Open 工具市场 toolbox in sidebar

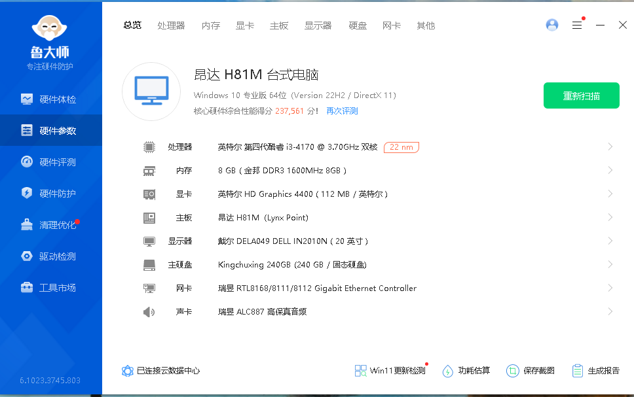[x=27, y=288]
